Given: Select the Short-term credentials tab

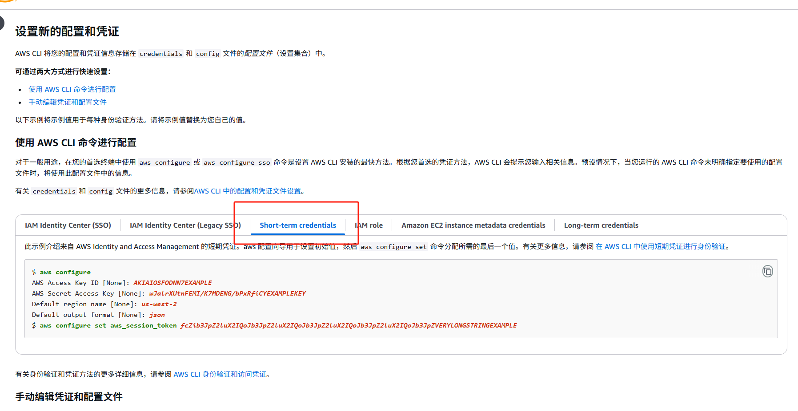Looking at the screenshot, I should pos(298,225).
